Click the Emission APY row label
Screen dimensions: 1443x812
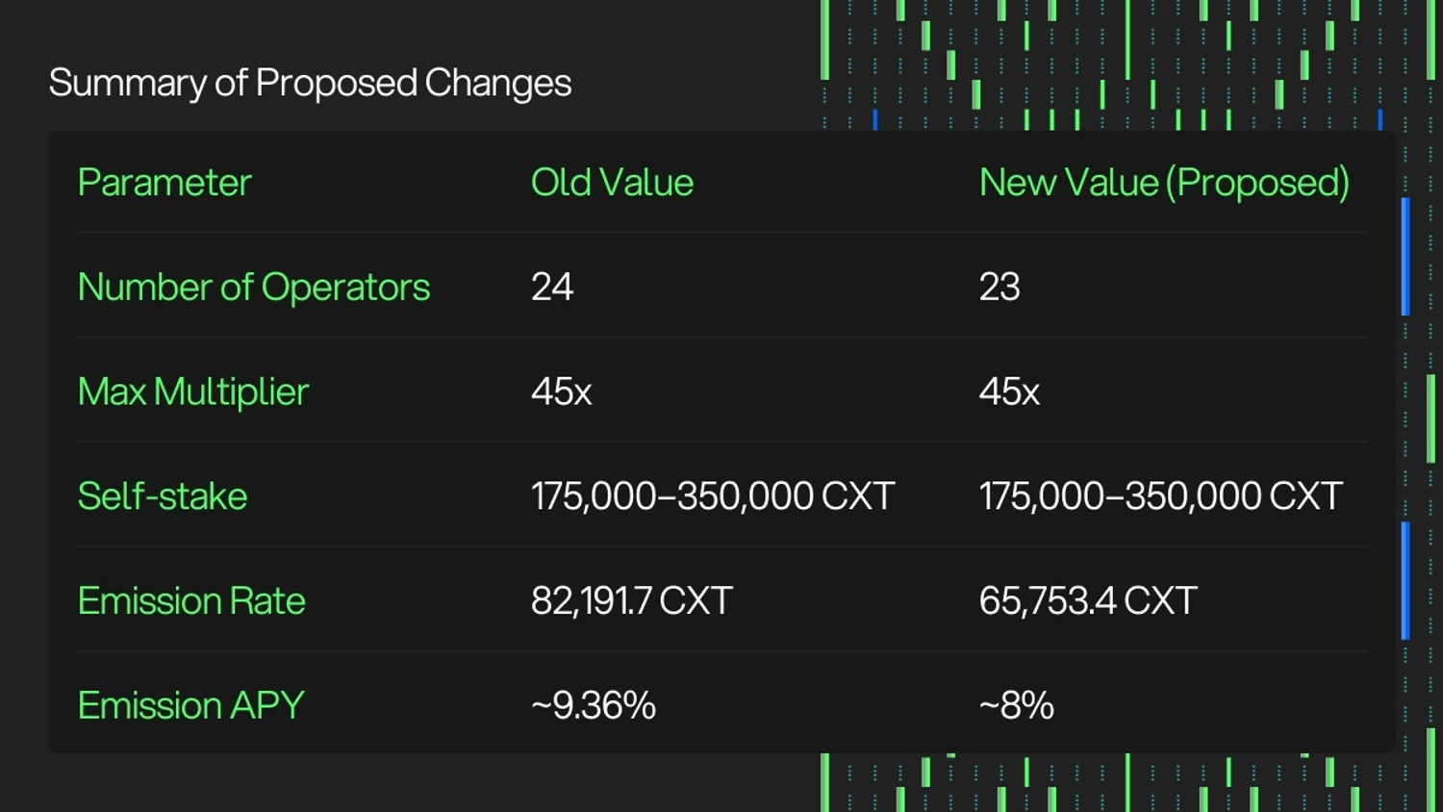[x=190, y=706]
